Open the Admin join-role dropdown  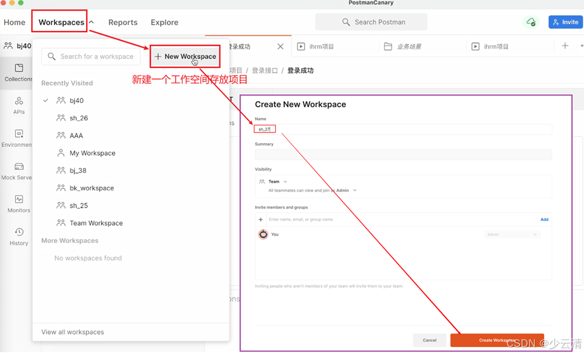347,190
